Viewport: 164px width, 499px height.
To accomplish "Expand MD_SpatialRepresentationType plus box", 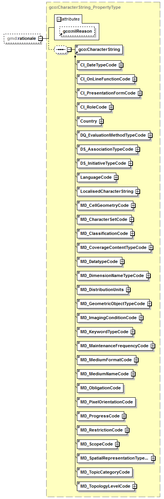I will [153, 458].
